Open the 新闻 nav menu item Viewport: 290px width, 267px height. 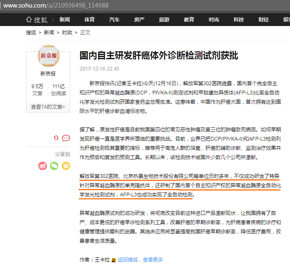pos(65,19)
